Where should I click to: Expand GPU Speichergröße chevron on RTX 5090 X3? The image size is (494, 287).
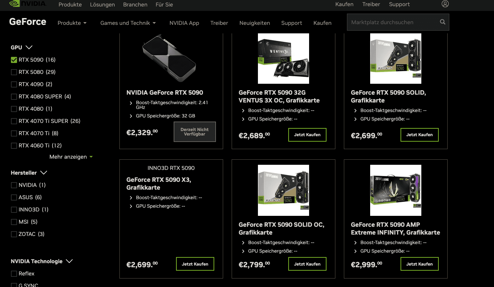pyautogui.click(x=131, y=206)
